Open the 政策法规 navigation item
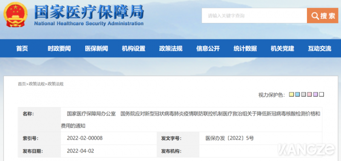The image size is (341, 161). [171, 49]
